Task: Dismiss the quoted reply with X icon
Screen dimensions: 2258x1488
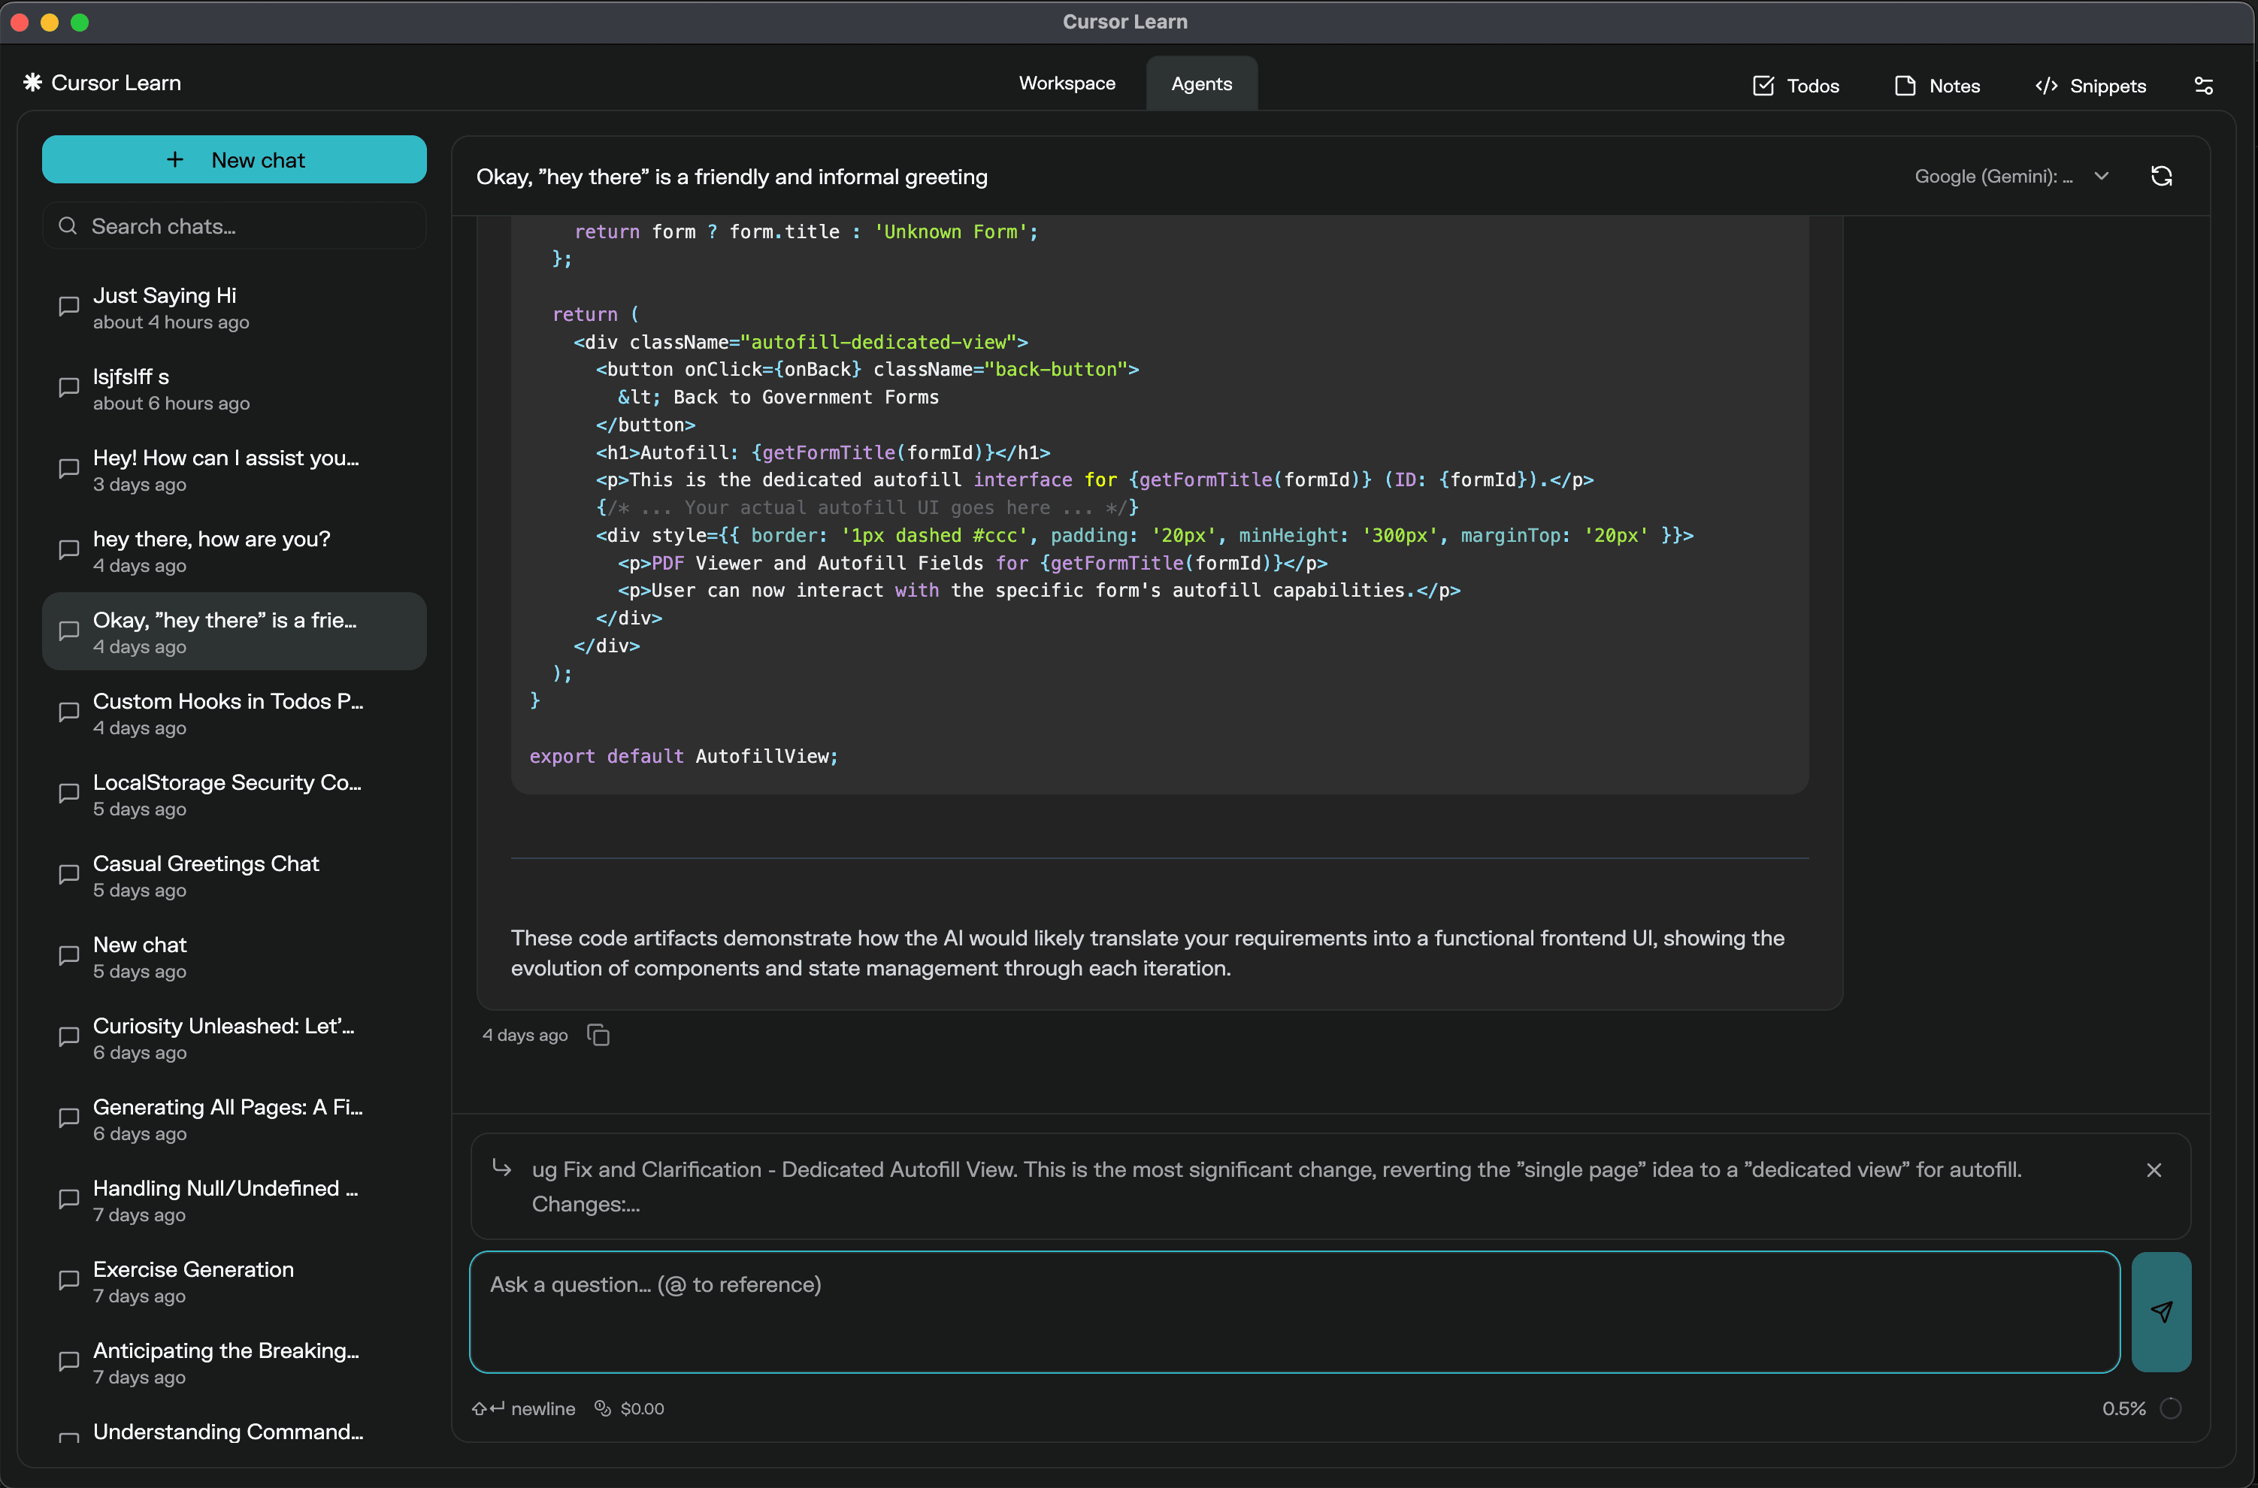Action: [x=2154, y=1169]
